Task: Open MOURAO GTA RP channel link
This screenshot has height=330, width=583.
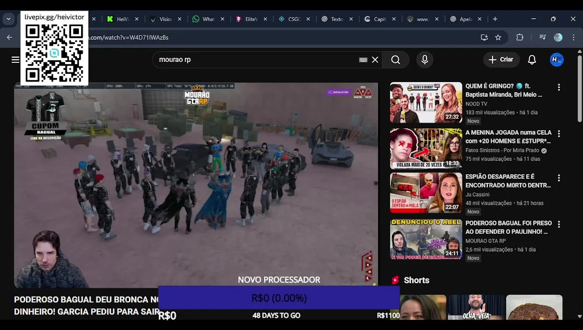Action: [x=486, y=241]
